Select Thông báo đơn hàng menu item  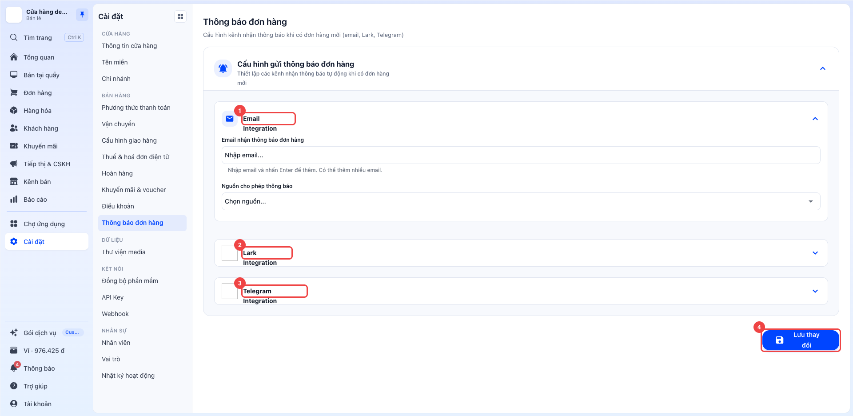[142, 223]
